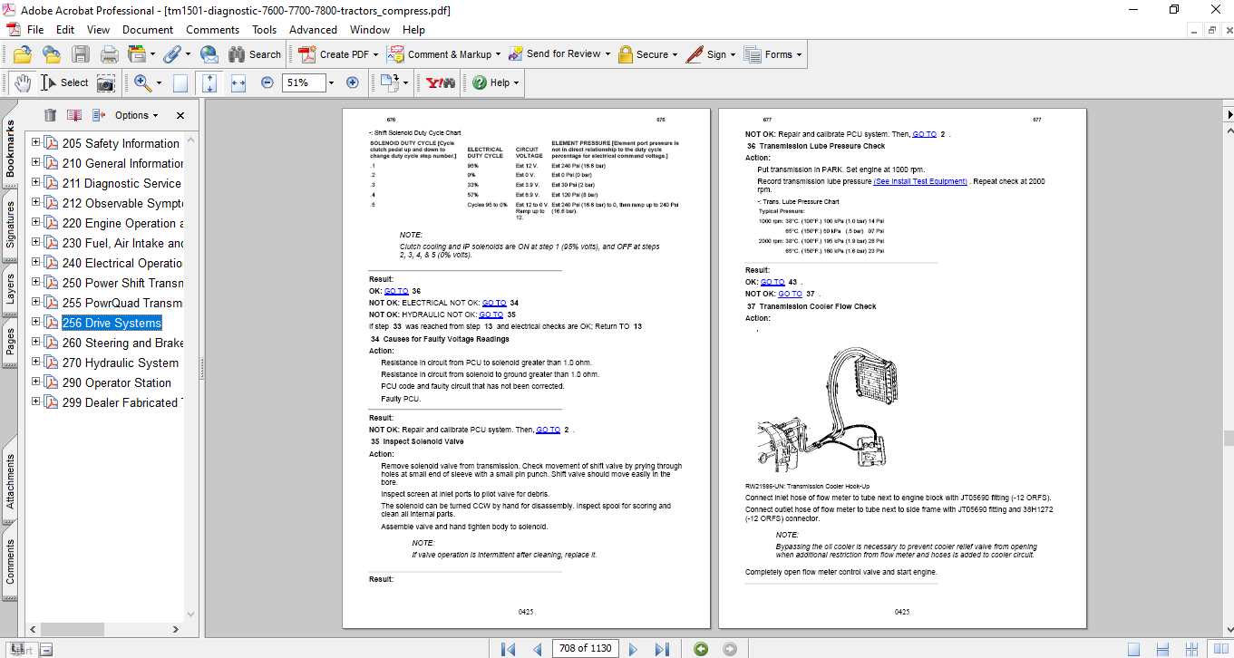This screenshot has width=1234, height=658.
Task: Open the zoom percentage dropdown
Action: [x=331, y=82]
